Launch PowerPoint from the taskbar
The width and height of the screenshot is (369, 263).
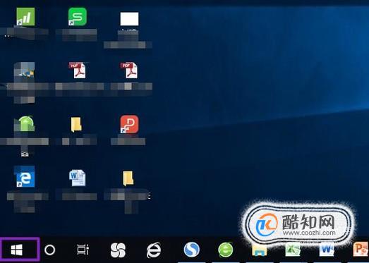(361, 250)
